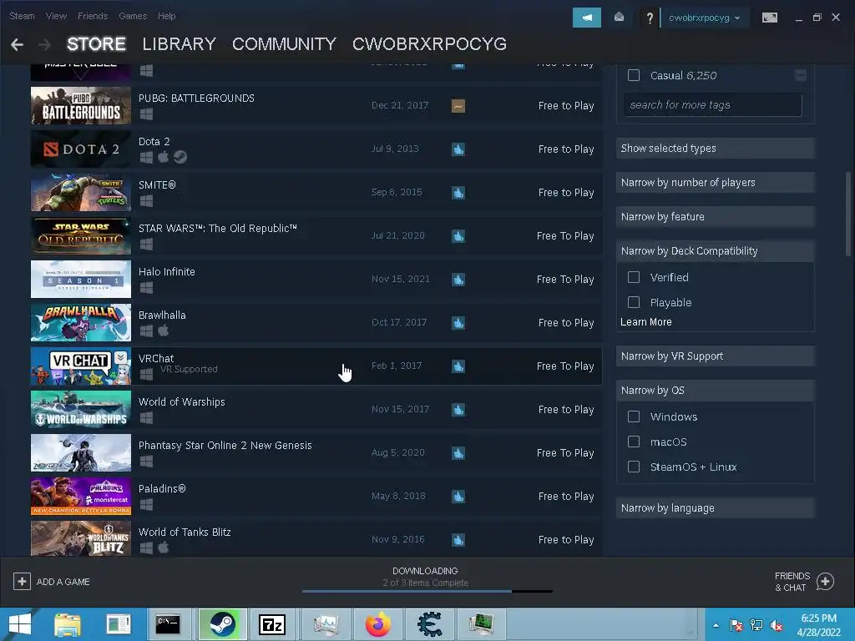
Task: Open Friends & Chat plus icon
Action: click(825, 582)
